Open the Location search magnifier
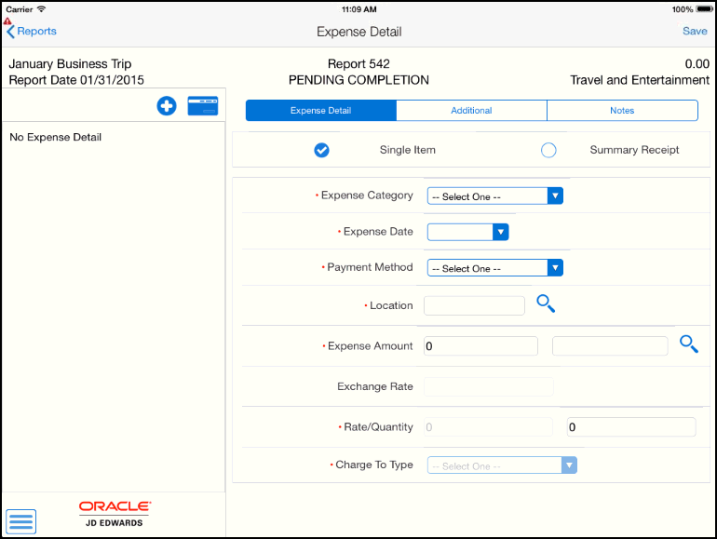The image size is (717, 539). (x=546, y=303)
